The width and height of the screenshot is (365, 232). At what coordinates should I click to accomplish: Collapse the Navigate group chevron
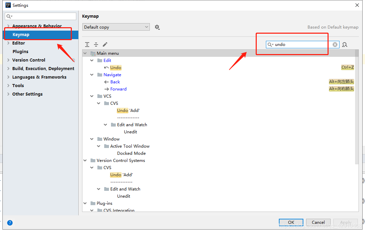tap(92, 74)
